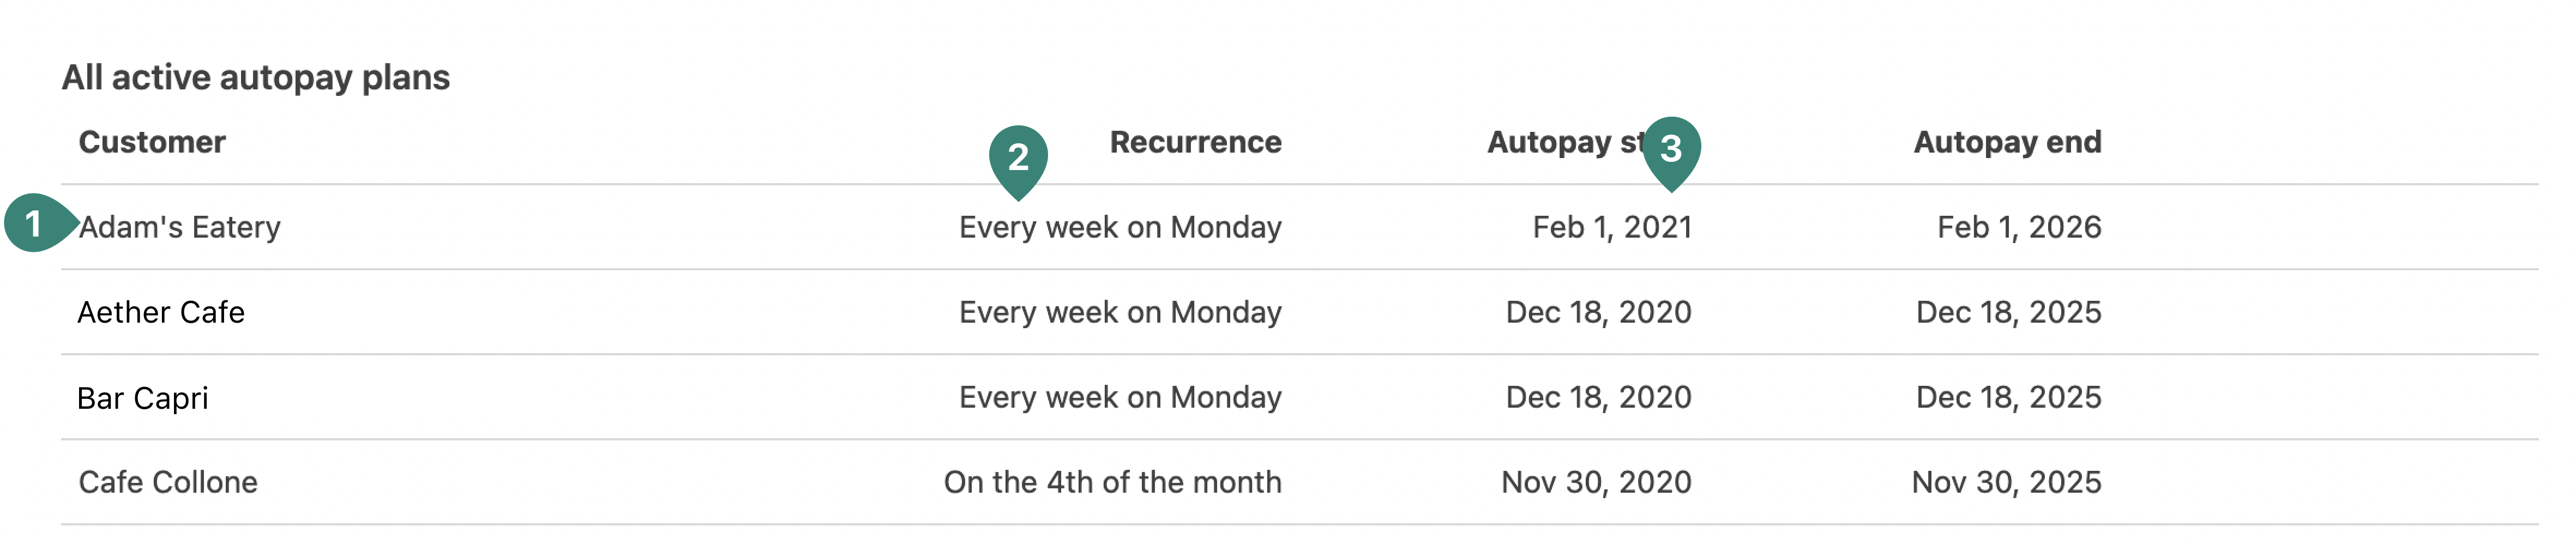Click the 'All active autopay plans' heading
Image resolution: width=2576 pixels, height=545 pixels.
256,77
